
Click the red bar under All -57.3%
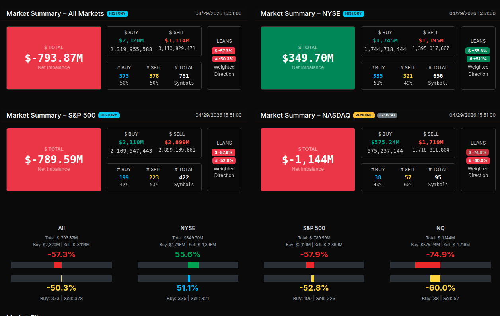click(x=58, y=265)
